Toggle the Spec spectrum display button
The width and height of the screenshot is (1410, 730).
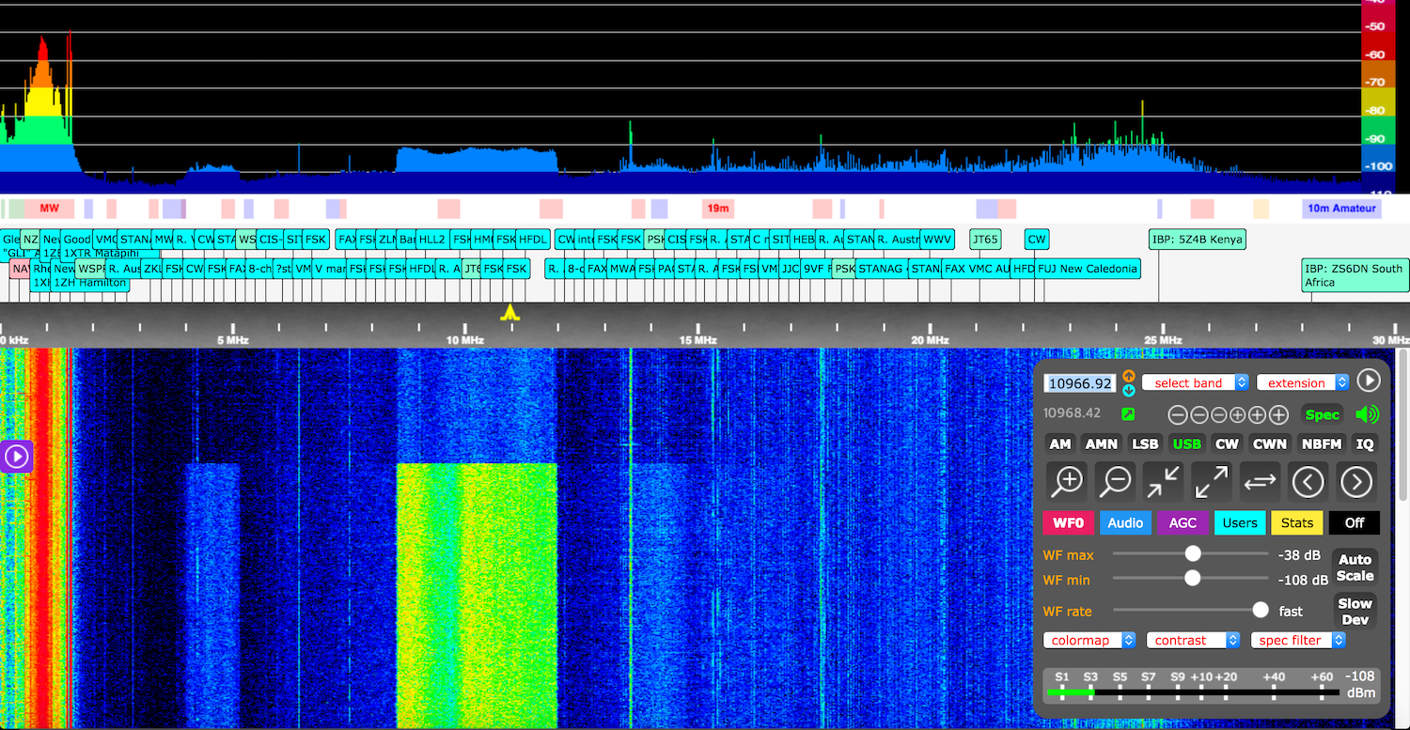(x=1322, y=414)
